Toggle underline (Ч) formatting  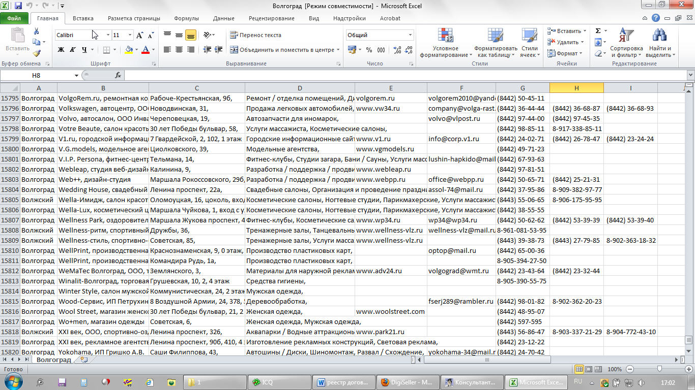pos(84,50)
